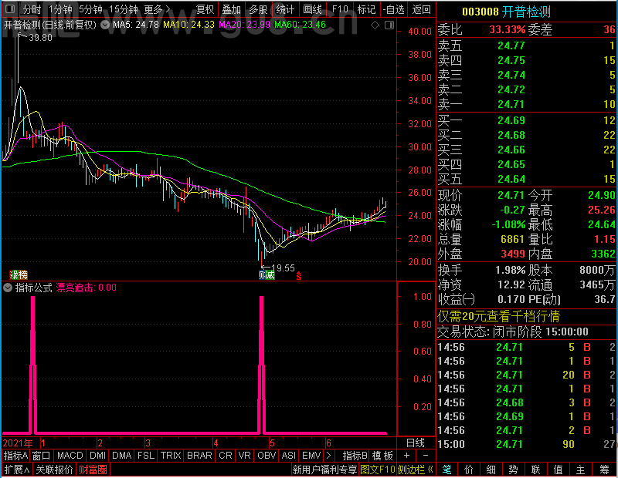Click the 新用户福利专享 promotion link

pyautogui.click(x=324, y=470)
